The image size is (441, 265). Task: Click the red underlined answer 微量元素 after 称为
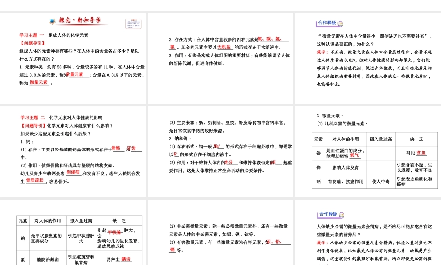click(39, 83)
